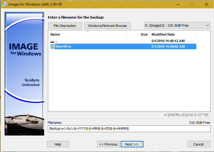Go back with << Previous
The height and width of the screenshot is (152, 214).
pyautogui.click(x=108, y=144)
